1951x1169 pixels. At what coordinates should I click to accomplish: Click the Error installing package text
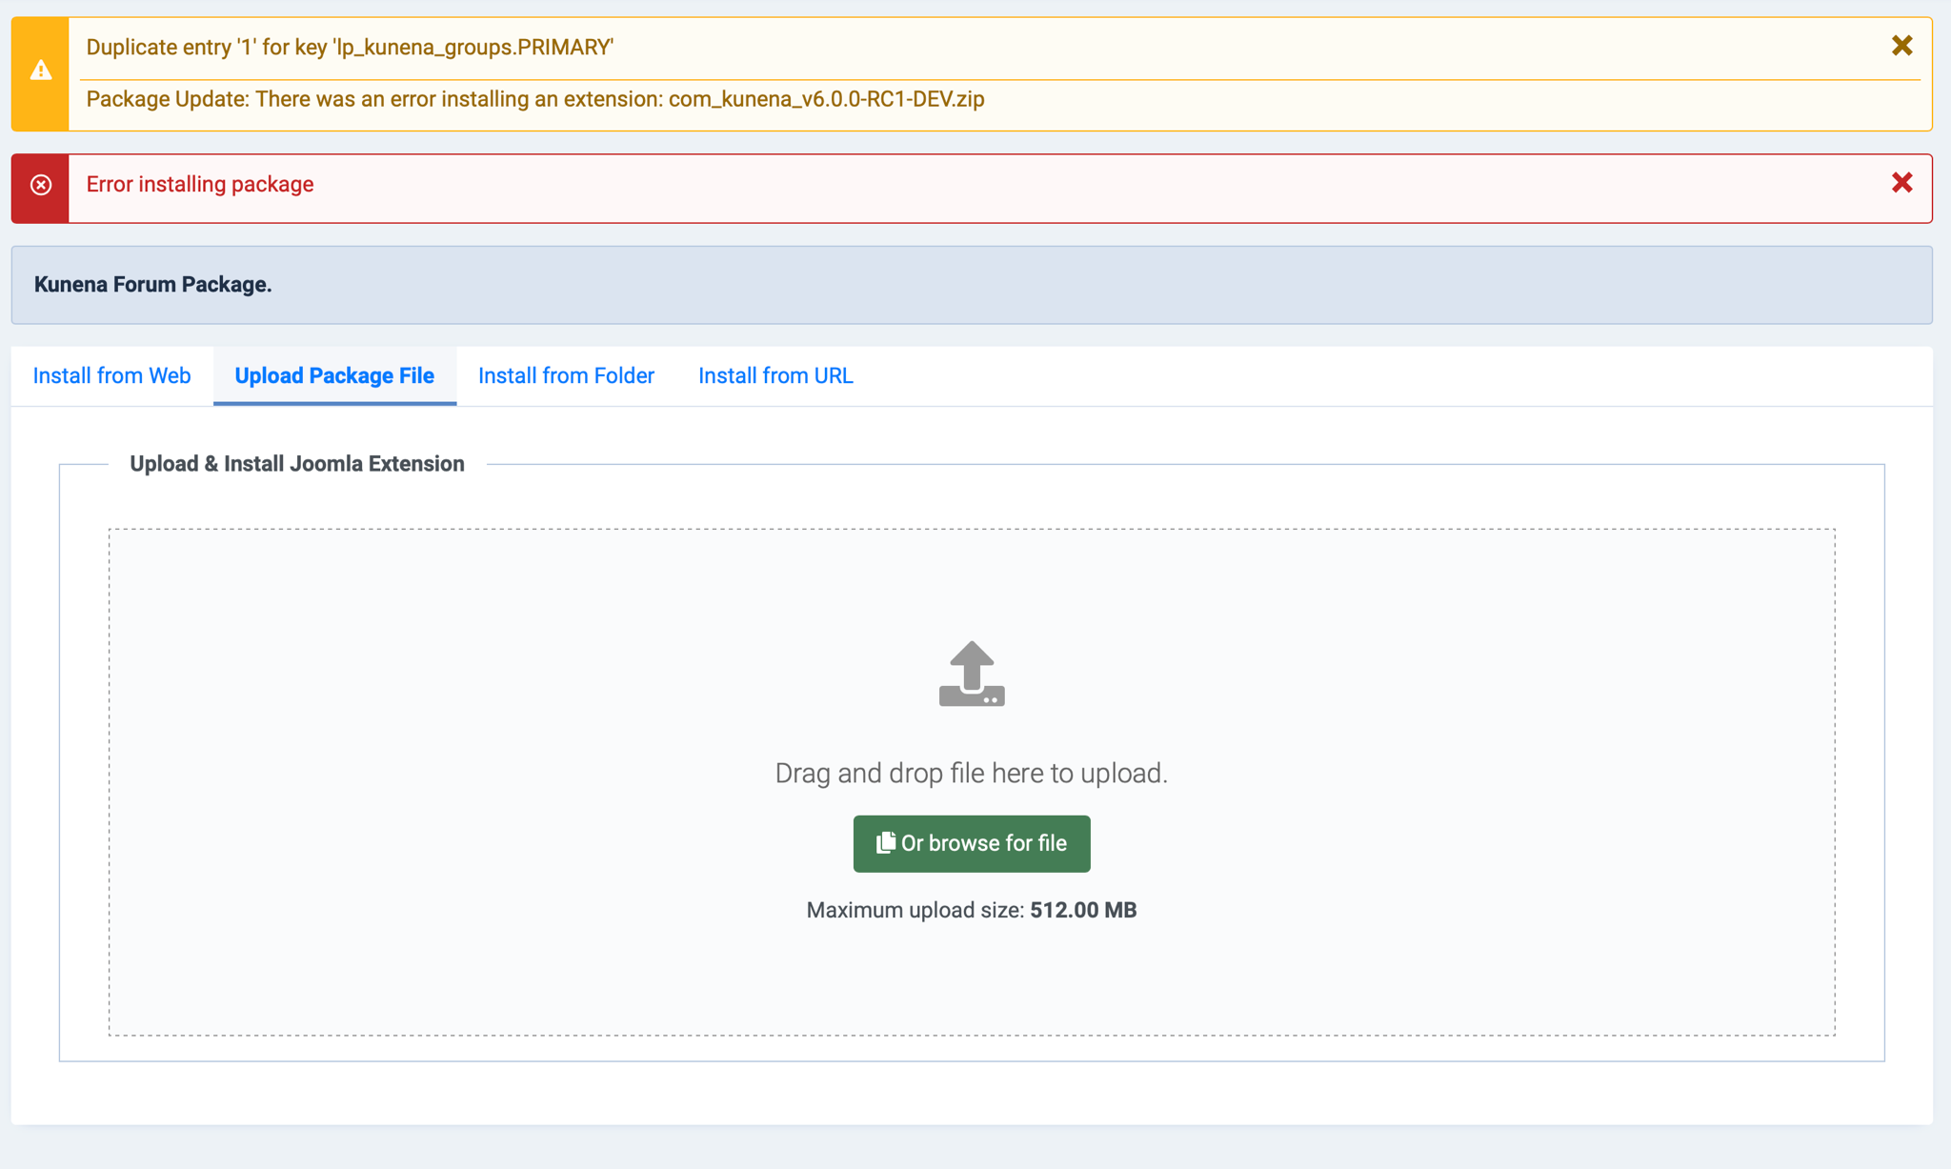[200, 185]
